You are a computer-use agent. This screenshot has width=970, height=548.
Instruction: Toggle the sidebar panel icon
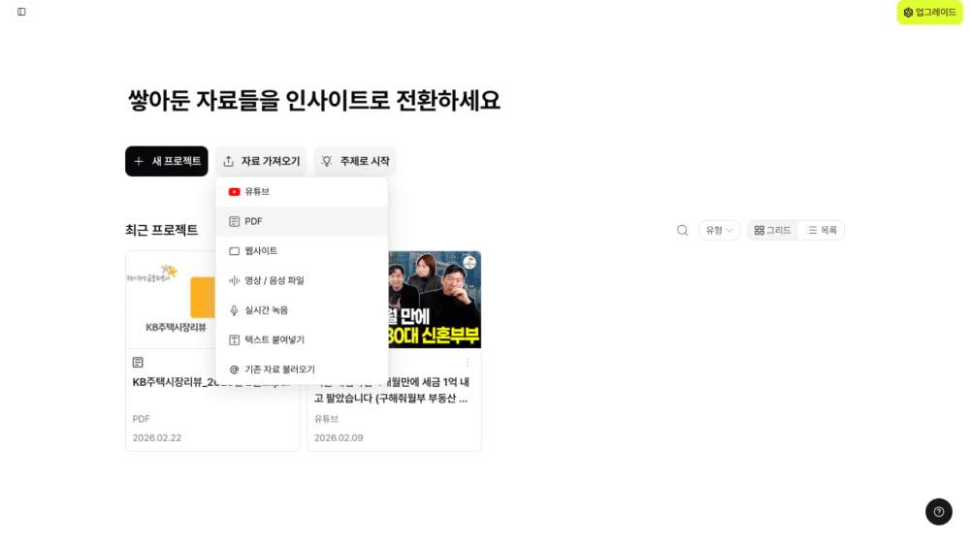point(21,12)
